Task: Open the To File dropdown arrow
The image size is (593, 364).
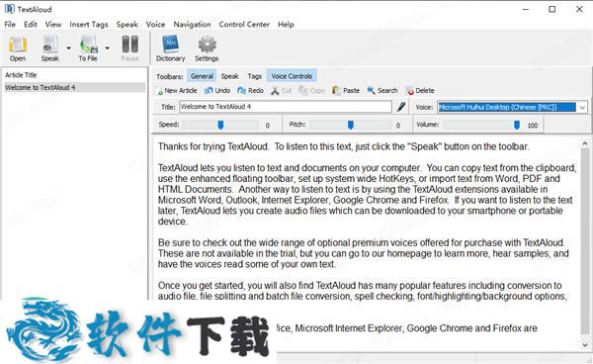Action: 108,48
